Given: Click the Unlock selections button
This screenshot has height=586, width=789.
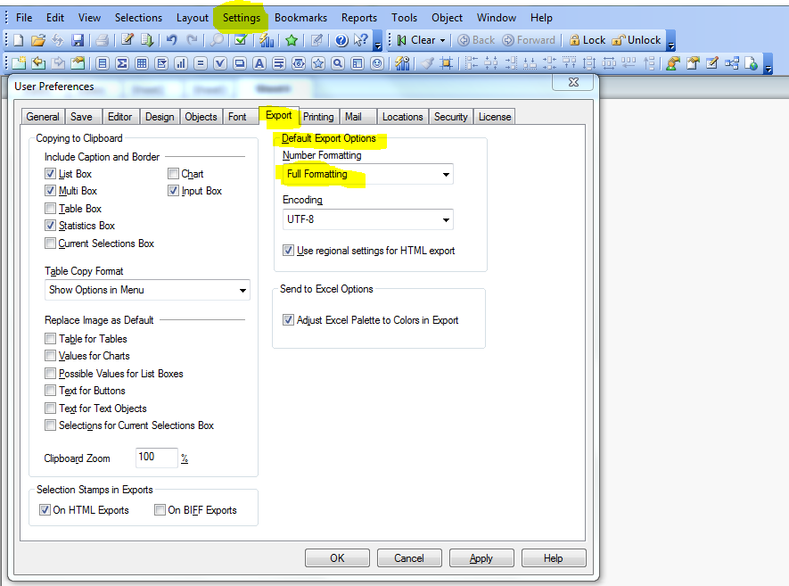Looking at the screenshot, I should tap(636, 40).
